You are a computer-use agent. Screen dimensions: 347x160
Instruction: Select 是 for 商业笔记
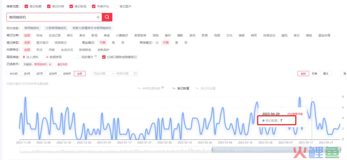point(113,43)
